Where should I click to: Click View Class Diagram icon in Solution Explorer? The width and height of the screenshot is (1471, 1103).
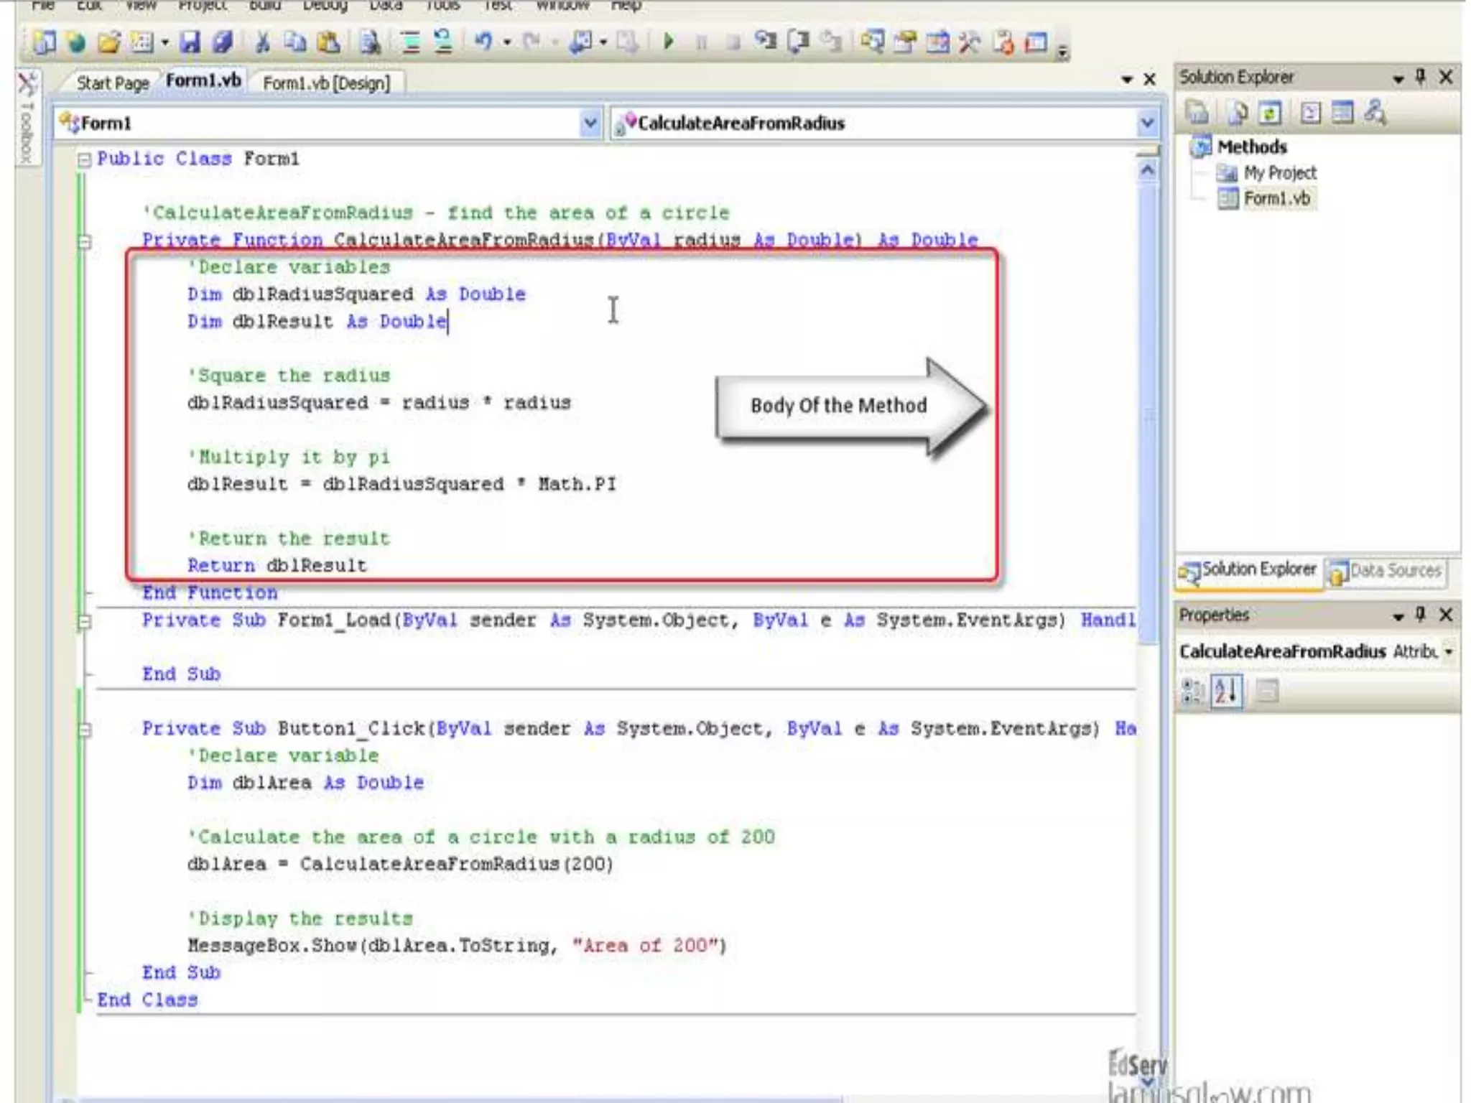tap(1375, 113)
